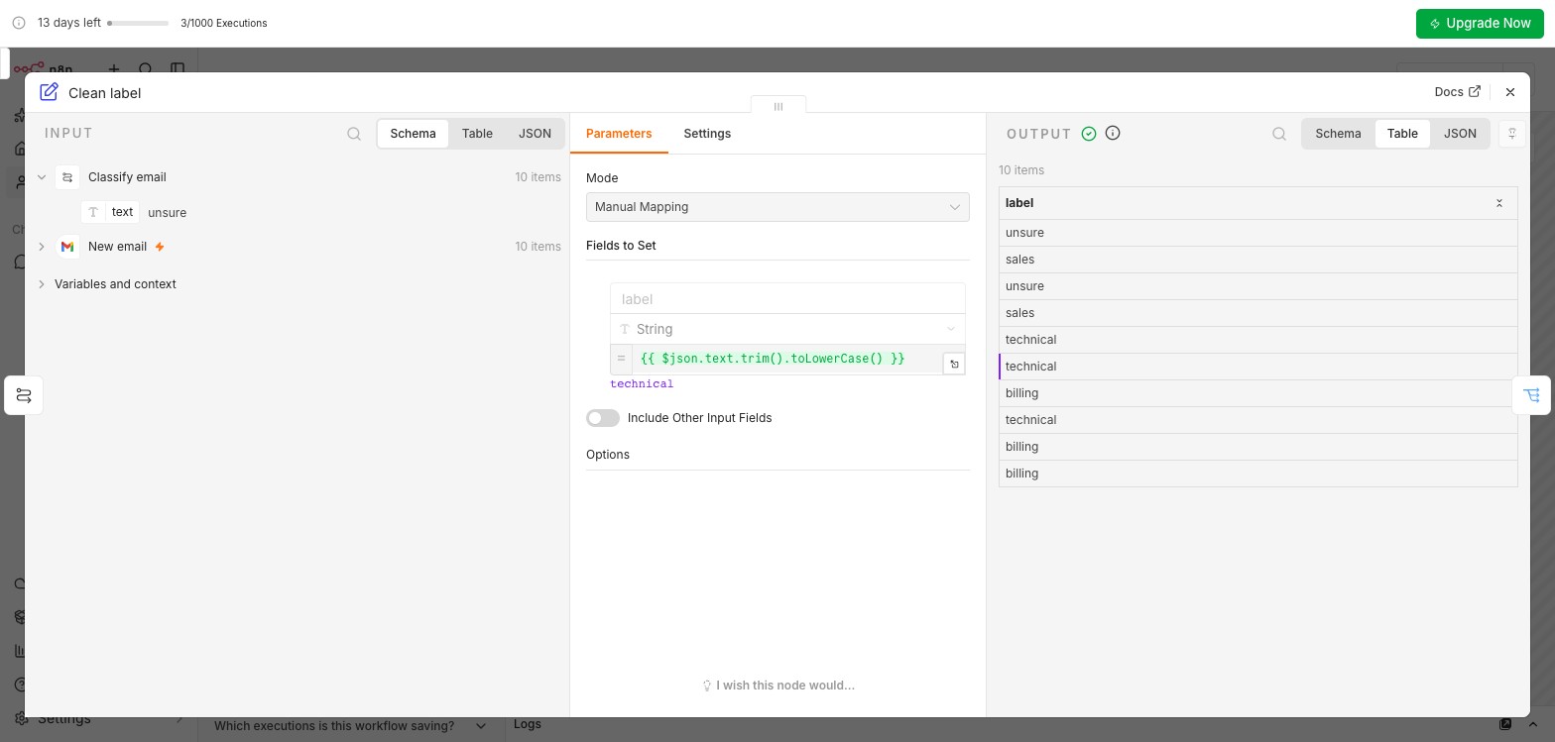Expand the New email tree node
The height and width of the screenshot is (742, 1555).
coord(42,247)
